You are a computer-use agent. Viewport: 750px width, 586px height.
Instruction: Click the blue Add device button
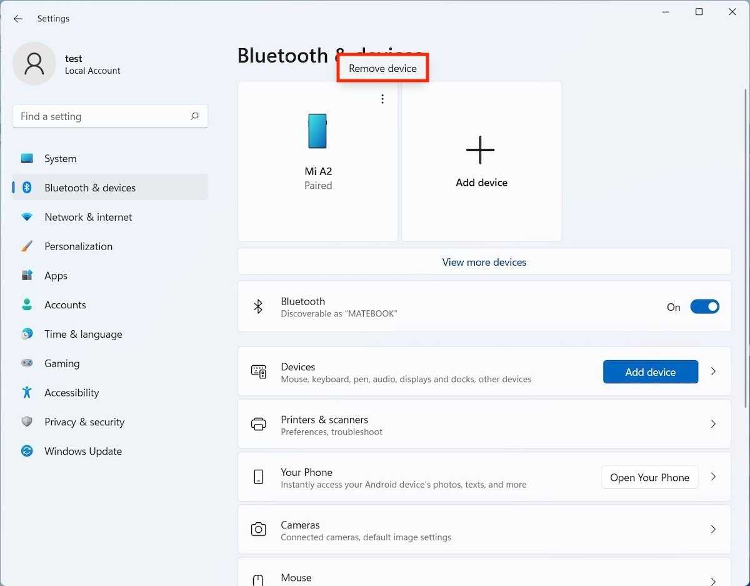pyautogui.click(x=650, y=372)
